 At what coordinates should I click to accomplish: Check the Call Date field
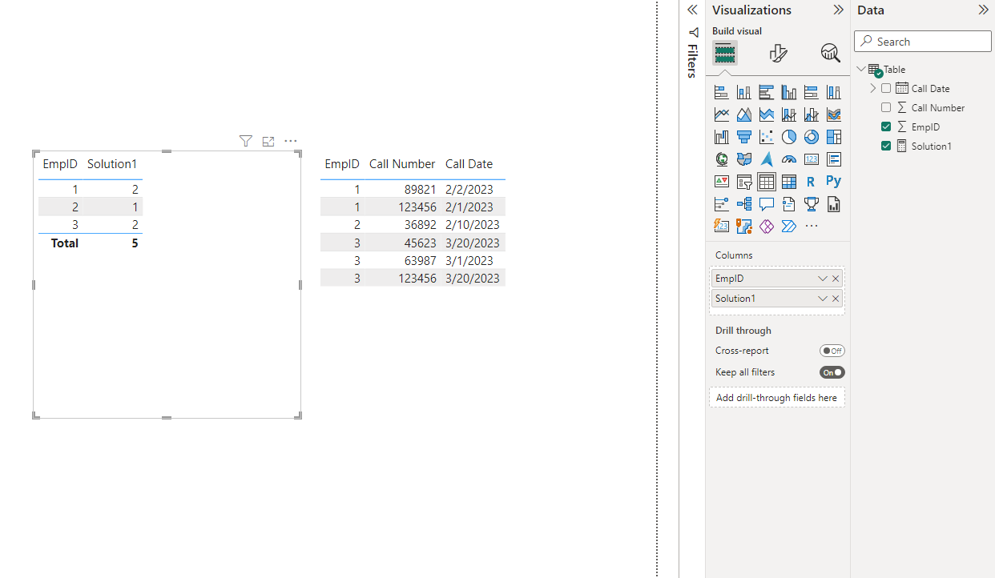pyautogui.click(x=886, y=89)
